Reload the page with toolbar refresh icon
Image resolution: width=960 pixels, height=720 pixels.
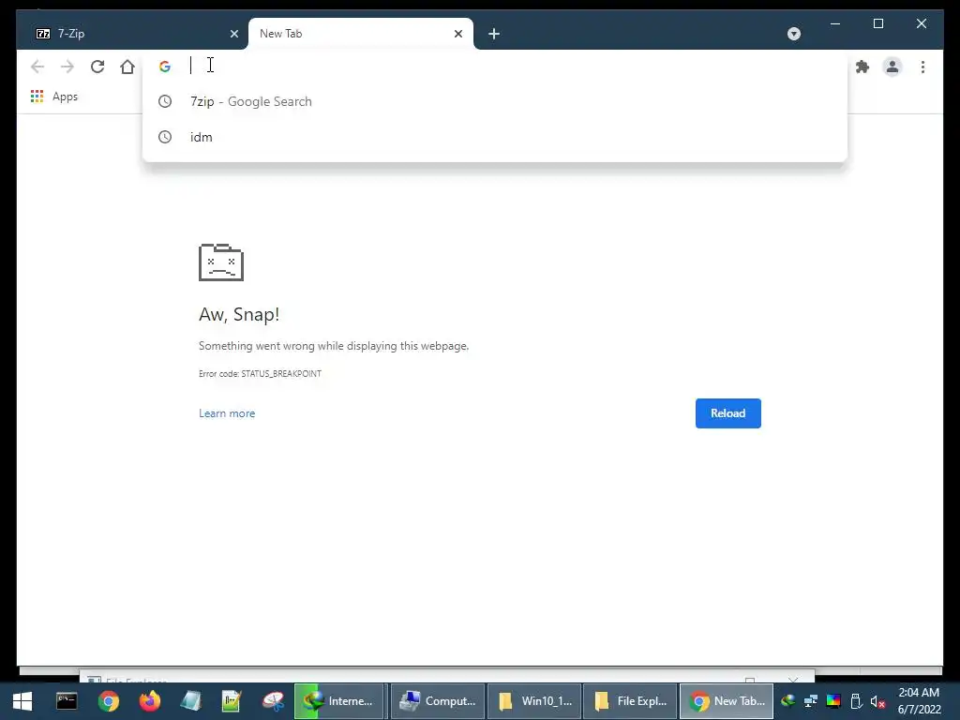tap(97, 67)
